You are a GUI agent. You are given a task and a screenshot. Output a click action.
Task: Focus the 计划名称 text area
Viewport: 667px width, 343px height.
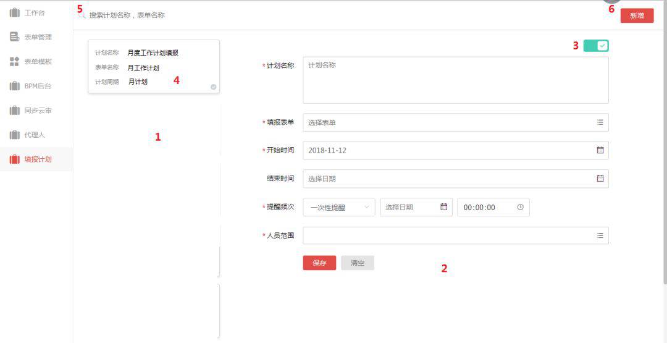[x=455, y=80]
